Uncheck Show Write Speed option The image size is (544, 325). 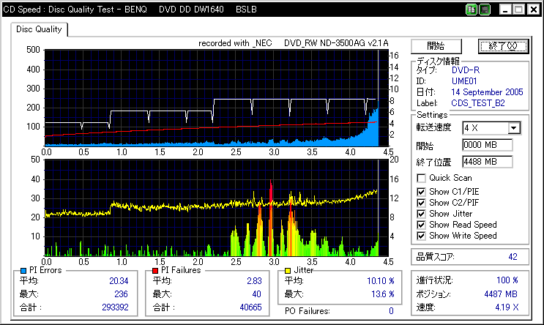pyautogui.click(x=421, y=236)
